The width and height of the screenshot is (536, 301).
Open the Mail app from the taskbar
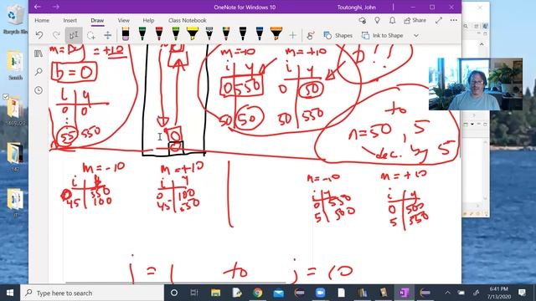pos(279,293)
